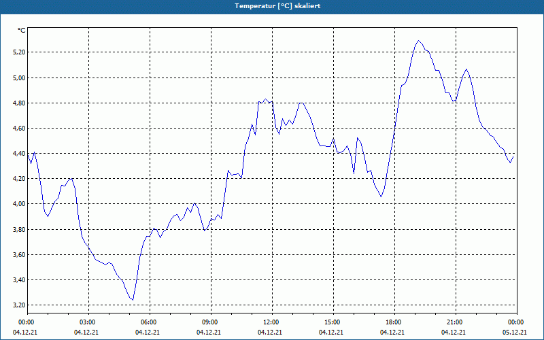Click the curve's second evening peak above 5,00

coord(466,69)
